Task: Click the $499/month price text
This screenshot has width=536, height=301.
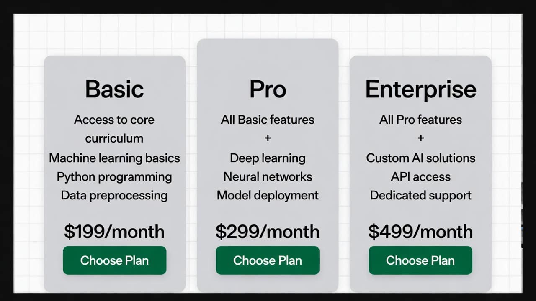Action: tap(421, 232)
